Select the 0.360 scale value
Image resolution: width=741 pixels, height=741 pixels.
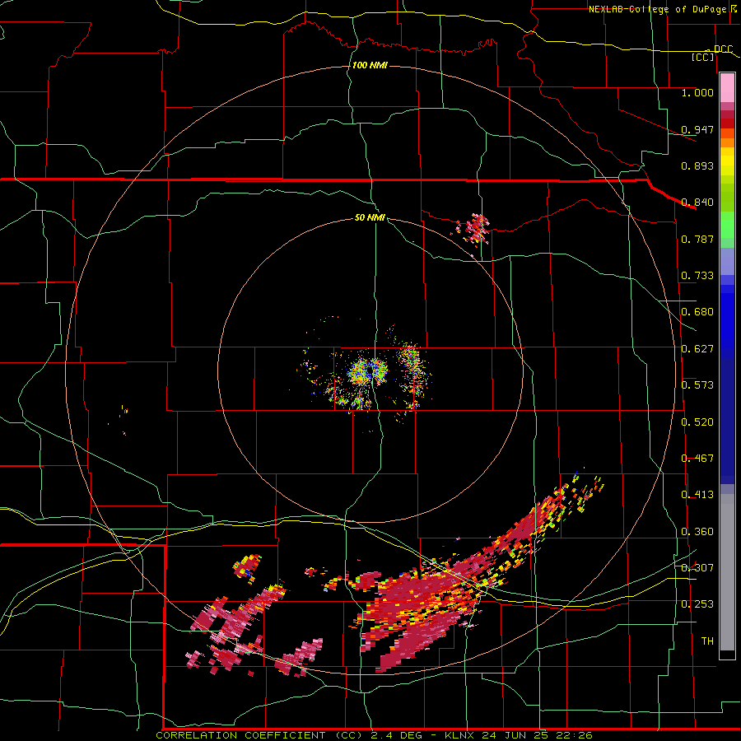[x=697, y=532]
